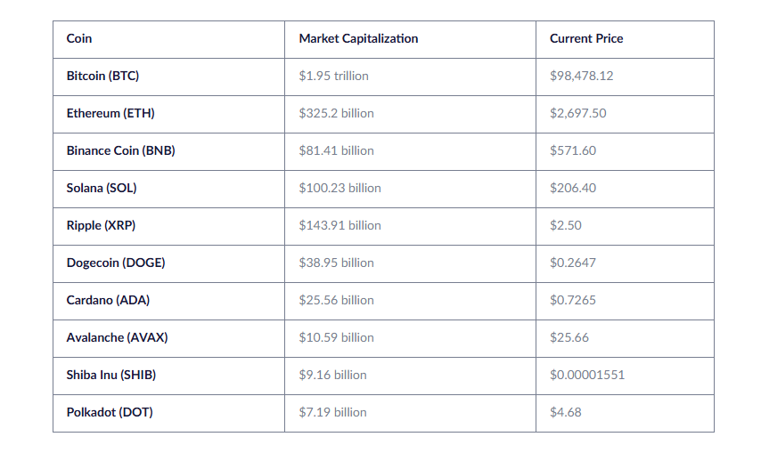The height and width of the screenshot is (453, 761).
Task: Click the Dogecoin (DOGE) name
Action: (x=116, y=263)
